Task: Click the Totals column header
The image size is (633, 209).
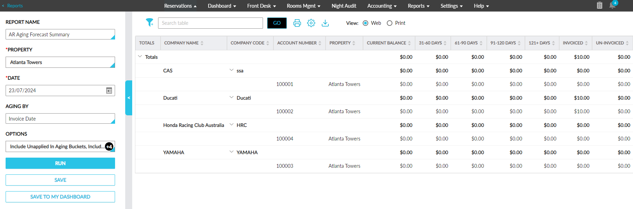Action: [147, 43]
